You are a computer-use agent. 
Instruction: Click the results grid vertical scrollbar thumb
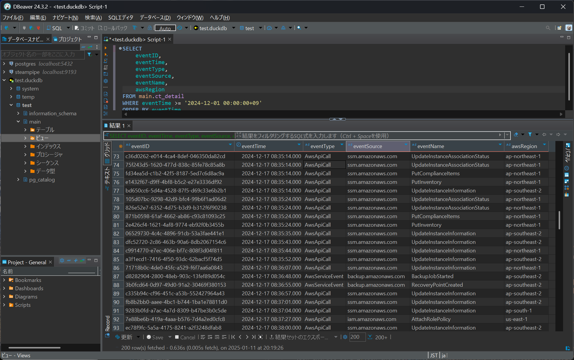pos(559,220)
